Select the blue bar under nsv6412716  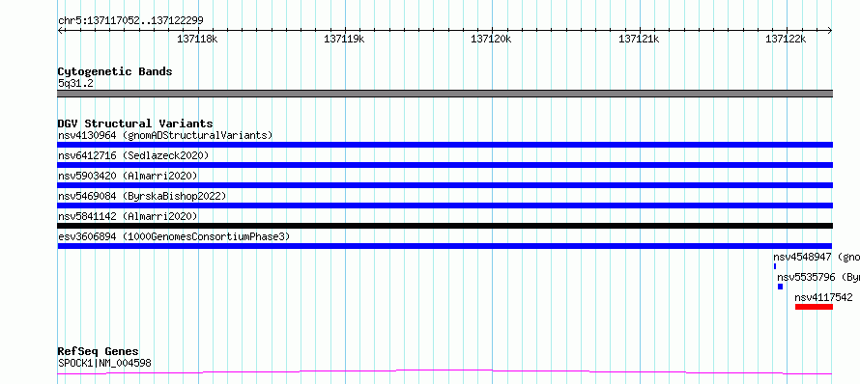coord(444,165)
